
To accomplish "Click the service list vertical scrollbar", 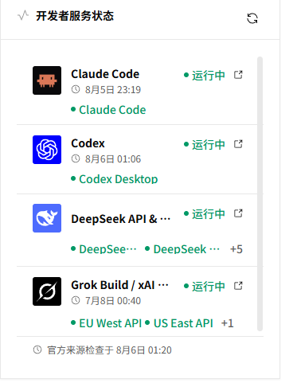I will coord(260,193).
